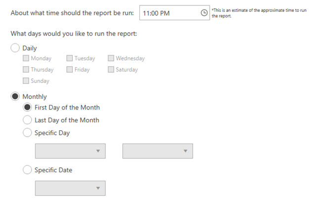This screenshot has height=208, width=318.
Task: Select the Specific Date option
Action: [27, 169]
